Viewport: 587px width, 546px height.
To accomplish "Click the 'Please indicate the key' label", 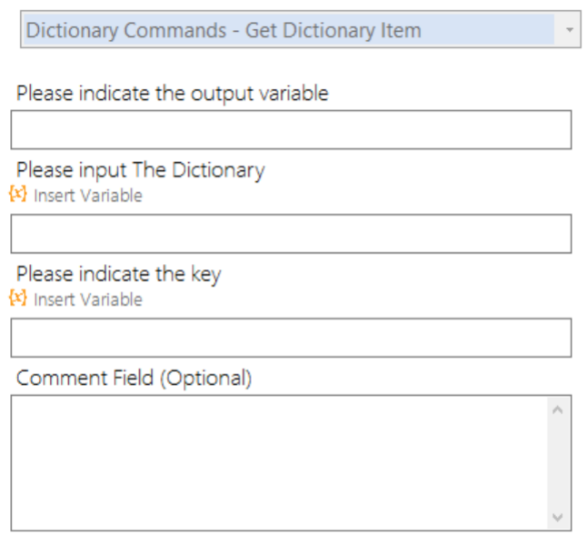I will (x=119, y=274).
